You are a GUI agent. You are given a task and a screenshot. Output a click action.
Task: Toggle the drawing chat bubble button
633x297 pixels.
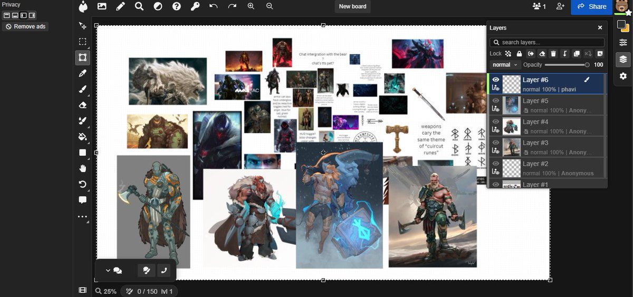[147, 271]
